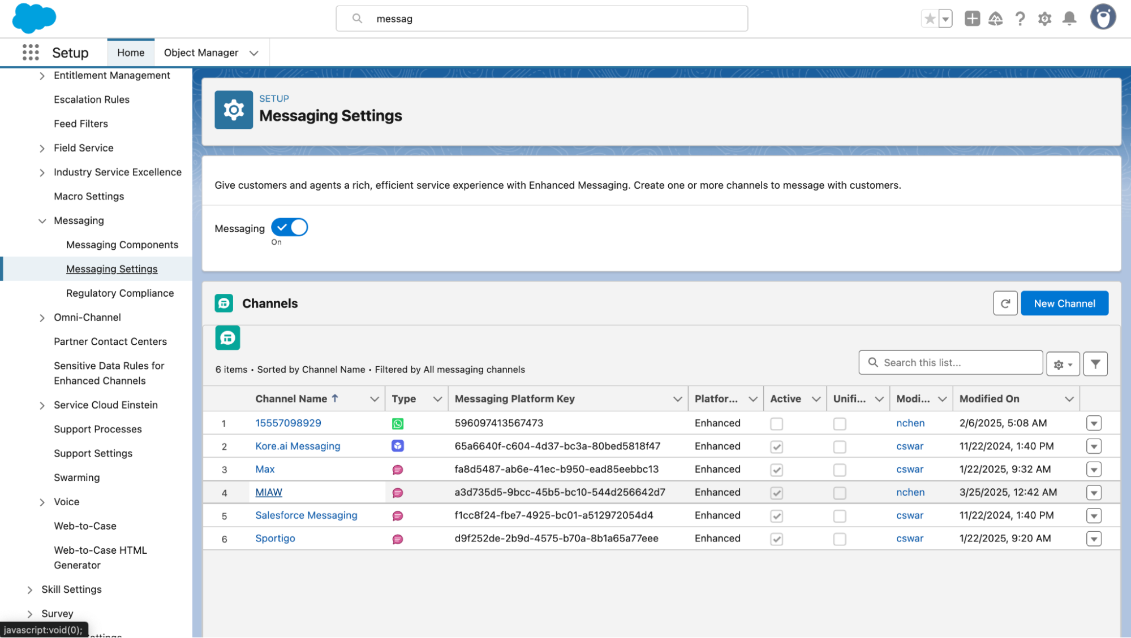Click the Search this list field
Screen dimensions: 1131x638
951,363
